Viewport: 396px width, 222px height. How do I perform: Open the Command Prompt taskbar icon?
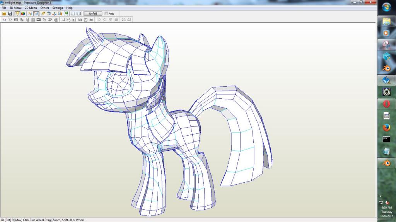click(386, 139)
